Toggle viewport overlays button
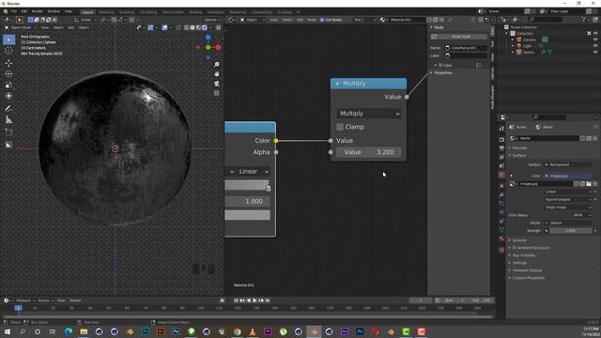This screenshot has height=338, width=601. coord(165,27)
